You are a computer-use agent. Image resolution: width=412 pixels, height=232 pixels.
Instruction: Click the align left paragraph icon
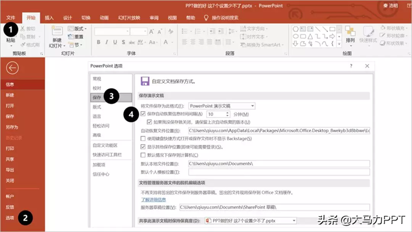pyautogui.click(x=185, y=42)
